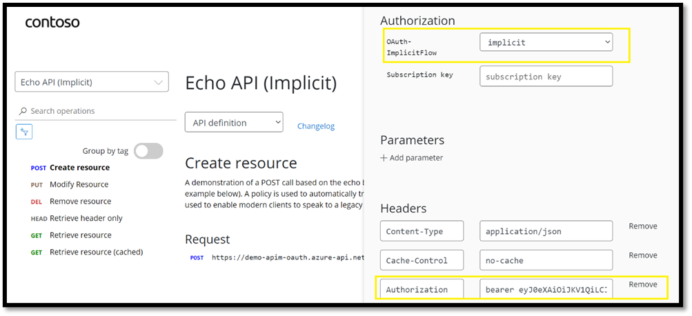This screenshot has width=692, height=316.
Task: Open the Changelog link
Action: tap(316, 126)
